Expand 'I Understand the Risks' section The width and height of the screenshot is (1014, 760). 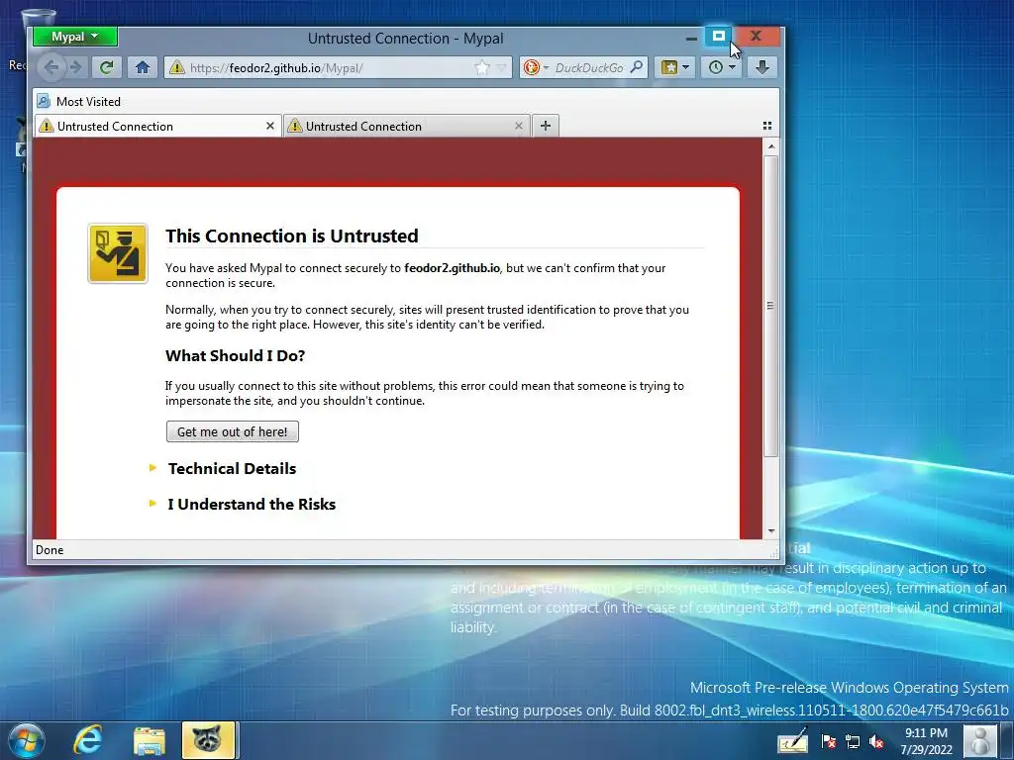pos(252,504)
